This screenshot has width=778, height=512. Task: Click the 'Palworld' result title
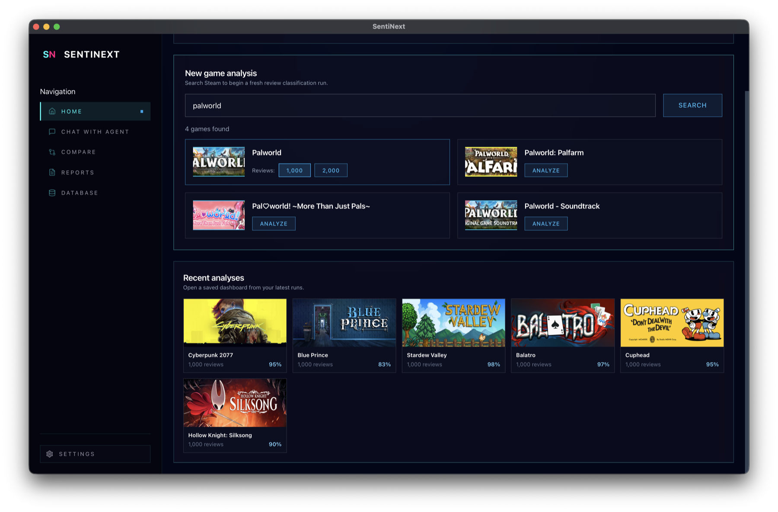click(267, 153)
